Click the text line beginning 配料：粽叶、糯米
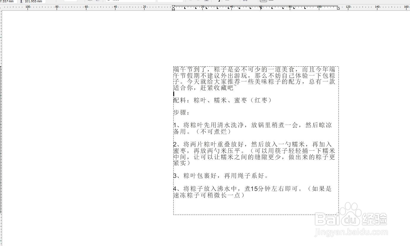This screenshot has height=246, width=410. [x=223, y=100]
